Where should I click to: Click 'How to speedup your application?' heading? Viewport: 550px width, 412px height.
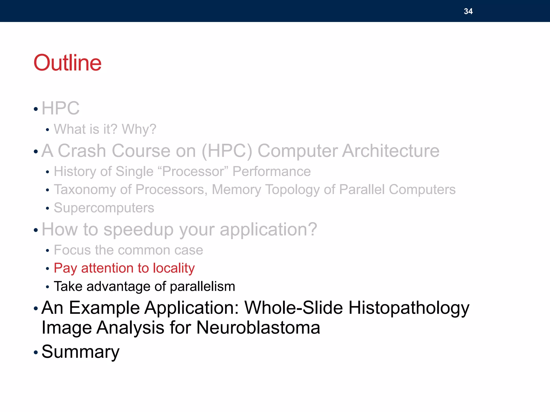(x=179, y=230)
